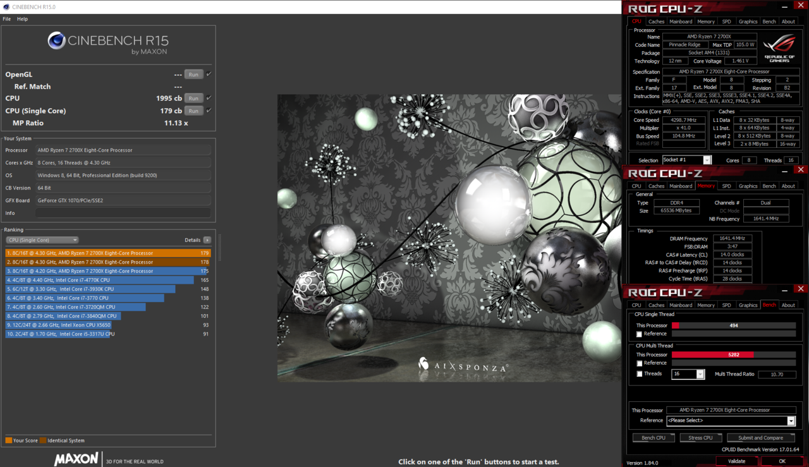Click the Republic of Gamers logo
Screen dimensions: 809x467
click(x=779, y=48)
